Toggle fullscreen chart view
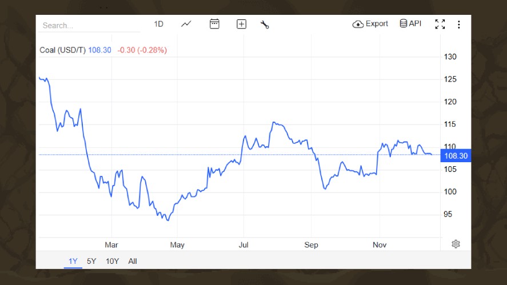 [x=440, y=24]
